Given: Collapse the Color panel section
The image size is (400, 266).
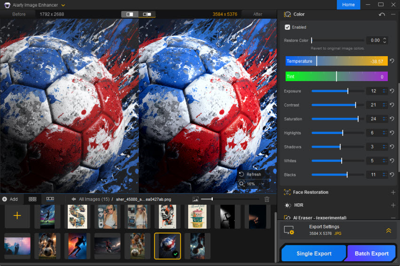Looking at the screenshot, I should tap(393, 14).
